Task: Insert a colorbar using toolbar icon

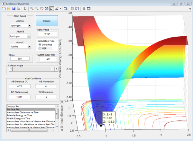Action: point(72,9)
